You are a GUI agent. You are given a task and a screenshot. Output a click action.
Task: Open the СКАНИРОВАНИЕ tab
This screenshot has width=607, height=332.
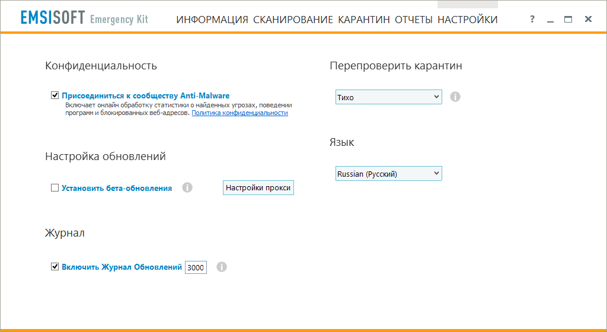point(293,20)
